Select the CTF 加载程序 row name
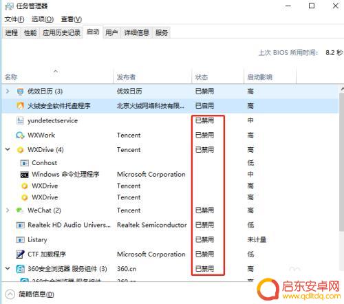This screenshot has width=344, height=304. (x=47, y=254)
